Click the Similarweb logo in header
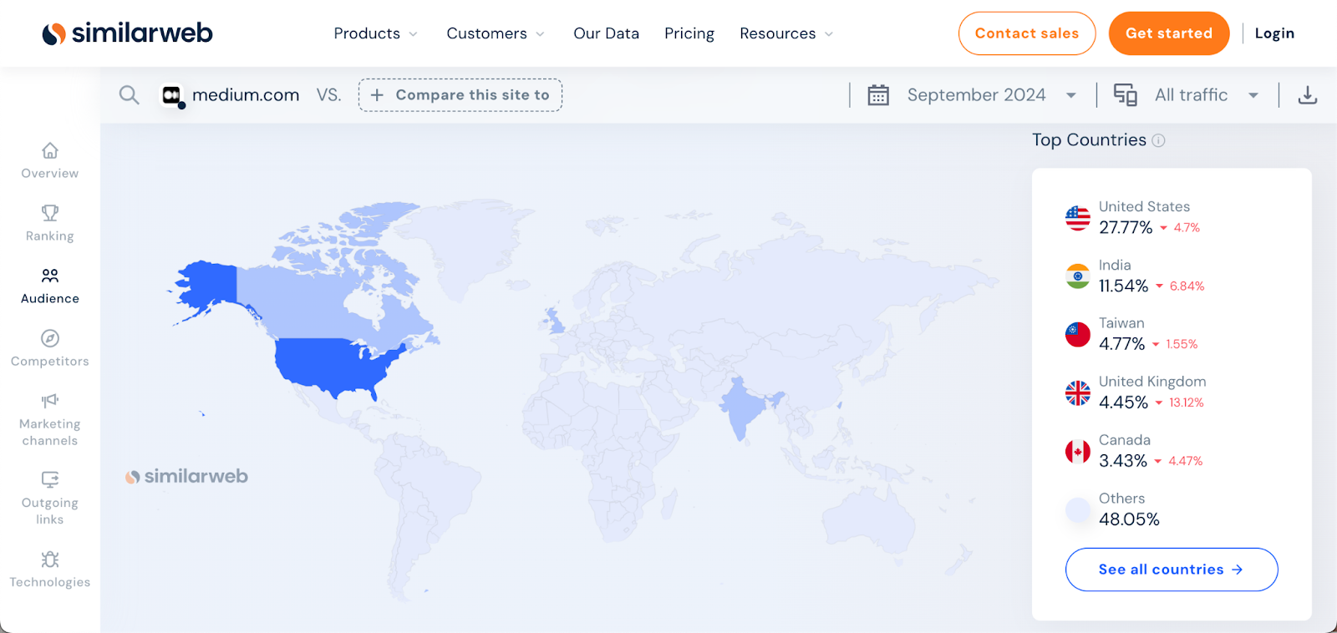Screen dimensions: 1337x633 [x=127, y=33]
